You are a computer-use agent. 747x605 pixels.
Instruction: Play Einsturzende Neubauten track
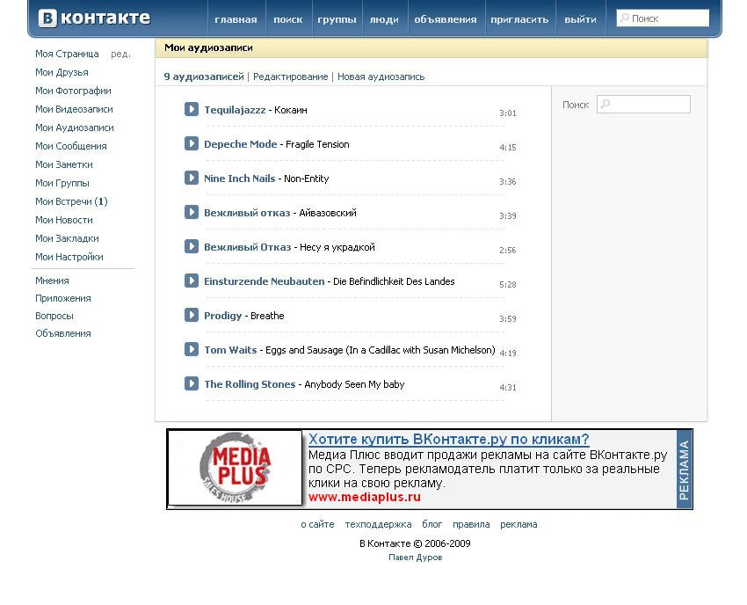pyautogui.click(x=192, y=281)
